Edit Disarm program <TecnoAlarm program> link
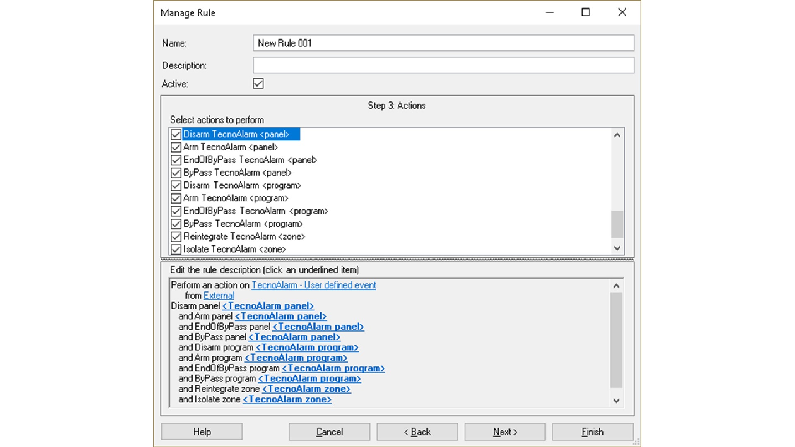Viewport: 795px width, 447px height. [307, 347]
